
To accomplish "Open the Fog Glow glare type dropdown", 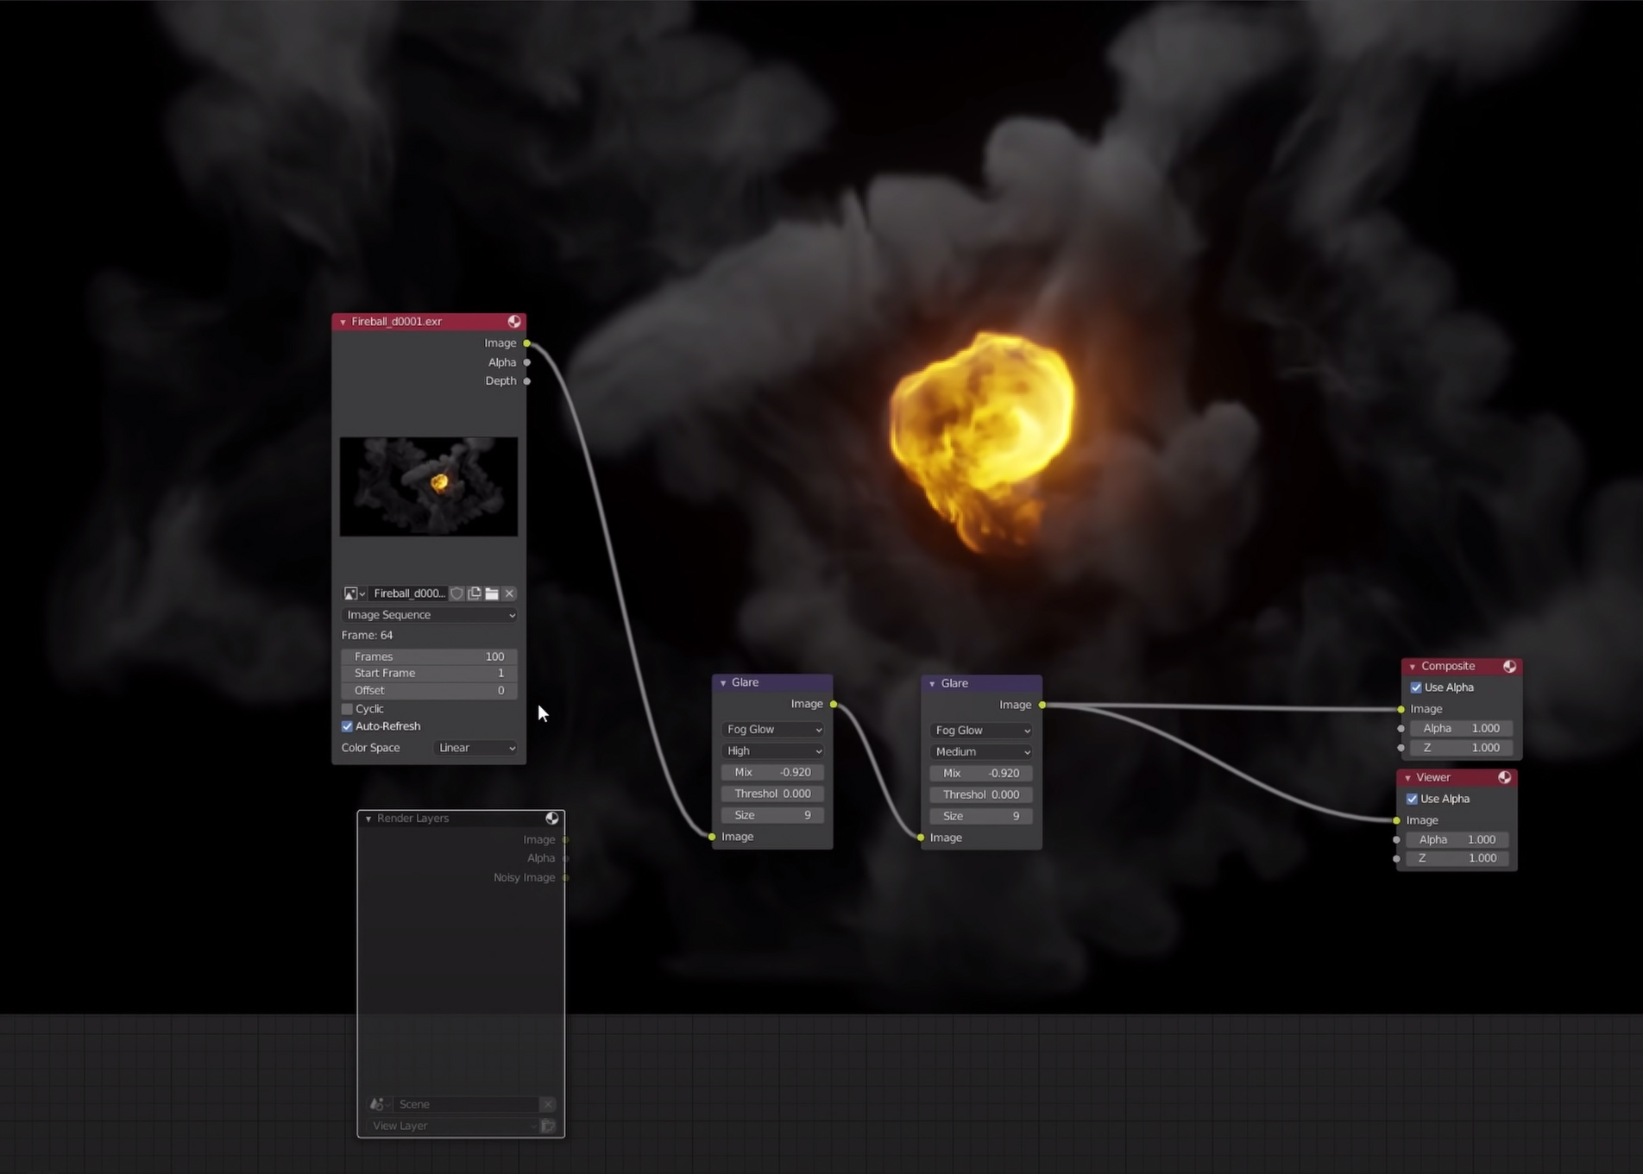I will click(x=771, y=729).
